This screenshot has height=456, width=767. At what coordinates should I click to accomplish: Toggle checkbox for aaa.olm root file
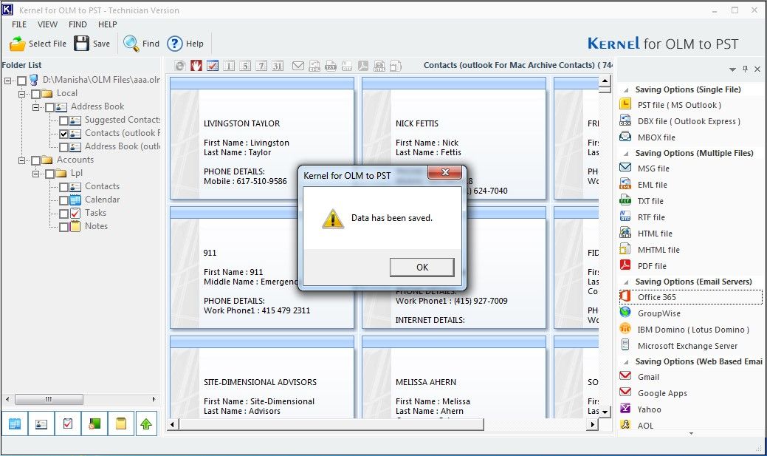coord(21,81)
